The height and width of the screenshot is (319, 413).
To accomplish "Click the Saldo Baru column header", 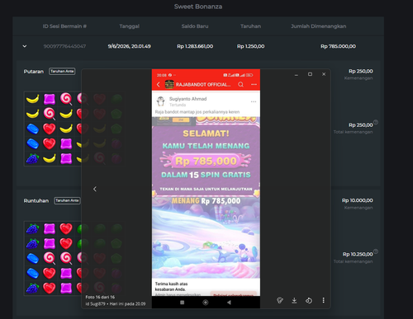I will pos(195,26).
